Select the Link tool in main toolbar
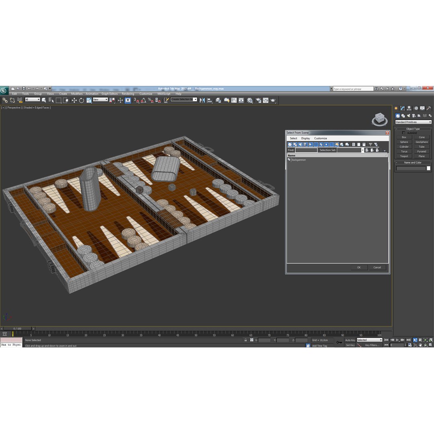Screen dimensions: 434x434 (x=5, y=100)
